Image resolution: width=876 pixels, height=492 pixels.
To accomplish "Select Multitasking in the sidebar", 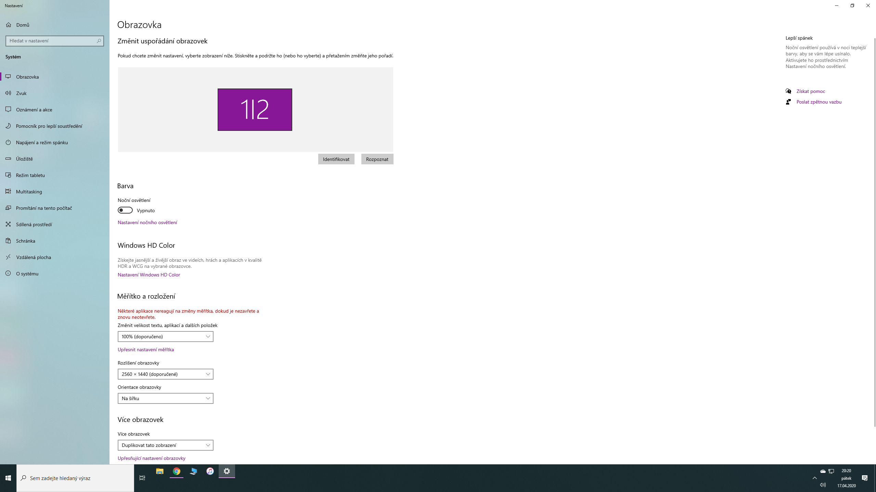I will point(29,192).
